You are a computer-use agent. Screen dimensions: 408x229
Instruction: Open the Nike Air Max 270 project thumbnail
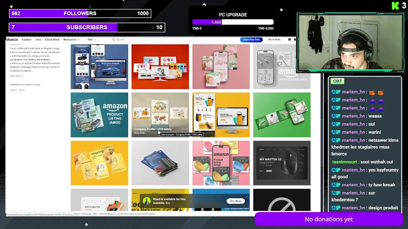(99, 200)
